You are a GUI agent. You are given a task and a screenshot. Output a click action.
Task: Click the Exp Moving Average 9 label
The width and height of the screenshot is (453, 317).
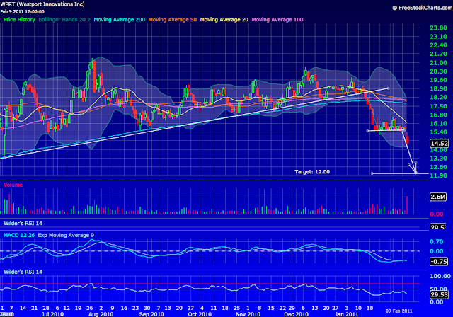[x=66, y=235]
